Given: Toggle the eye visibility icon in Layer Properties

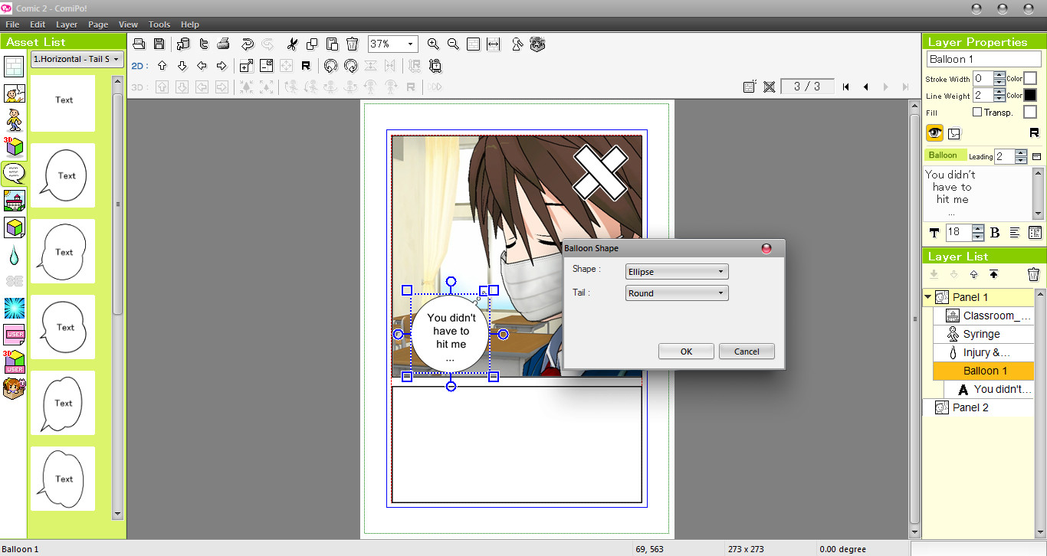Looking at the screenshot, I should pos(934,132).
